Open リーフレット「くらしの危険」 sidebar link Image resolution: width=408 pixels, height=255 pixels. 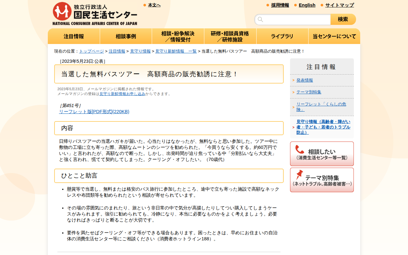[321, 107]
